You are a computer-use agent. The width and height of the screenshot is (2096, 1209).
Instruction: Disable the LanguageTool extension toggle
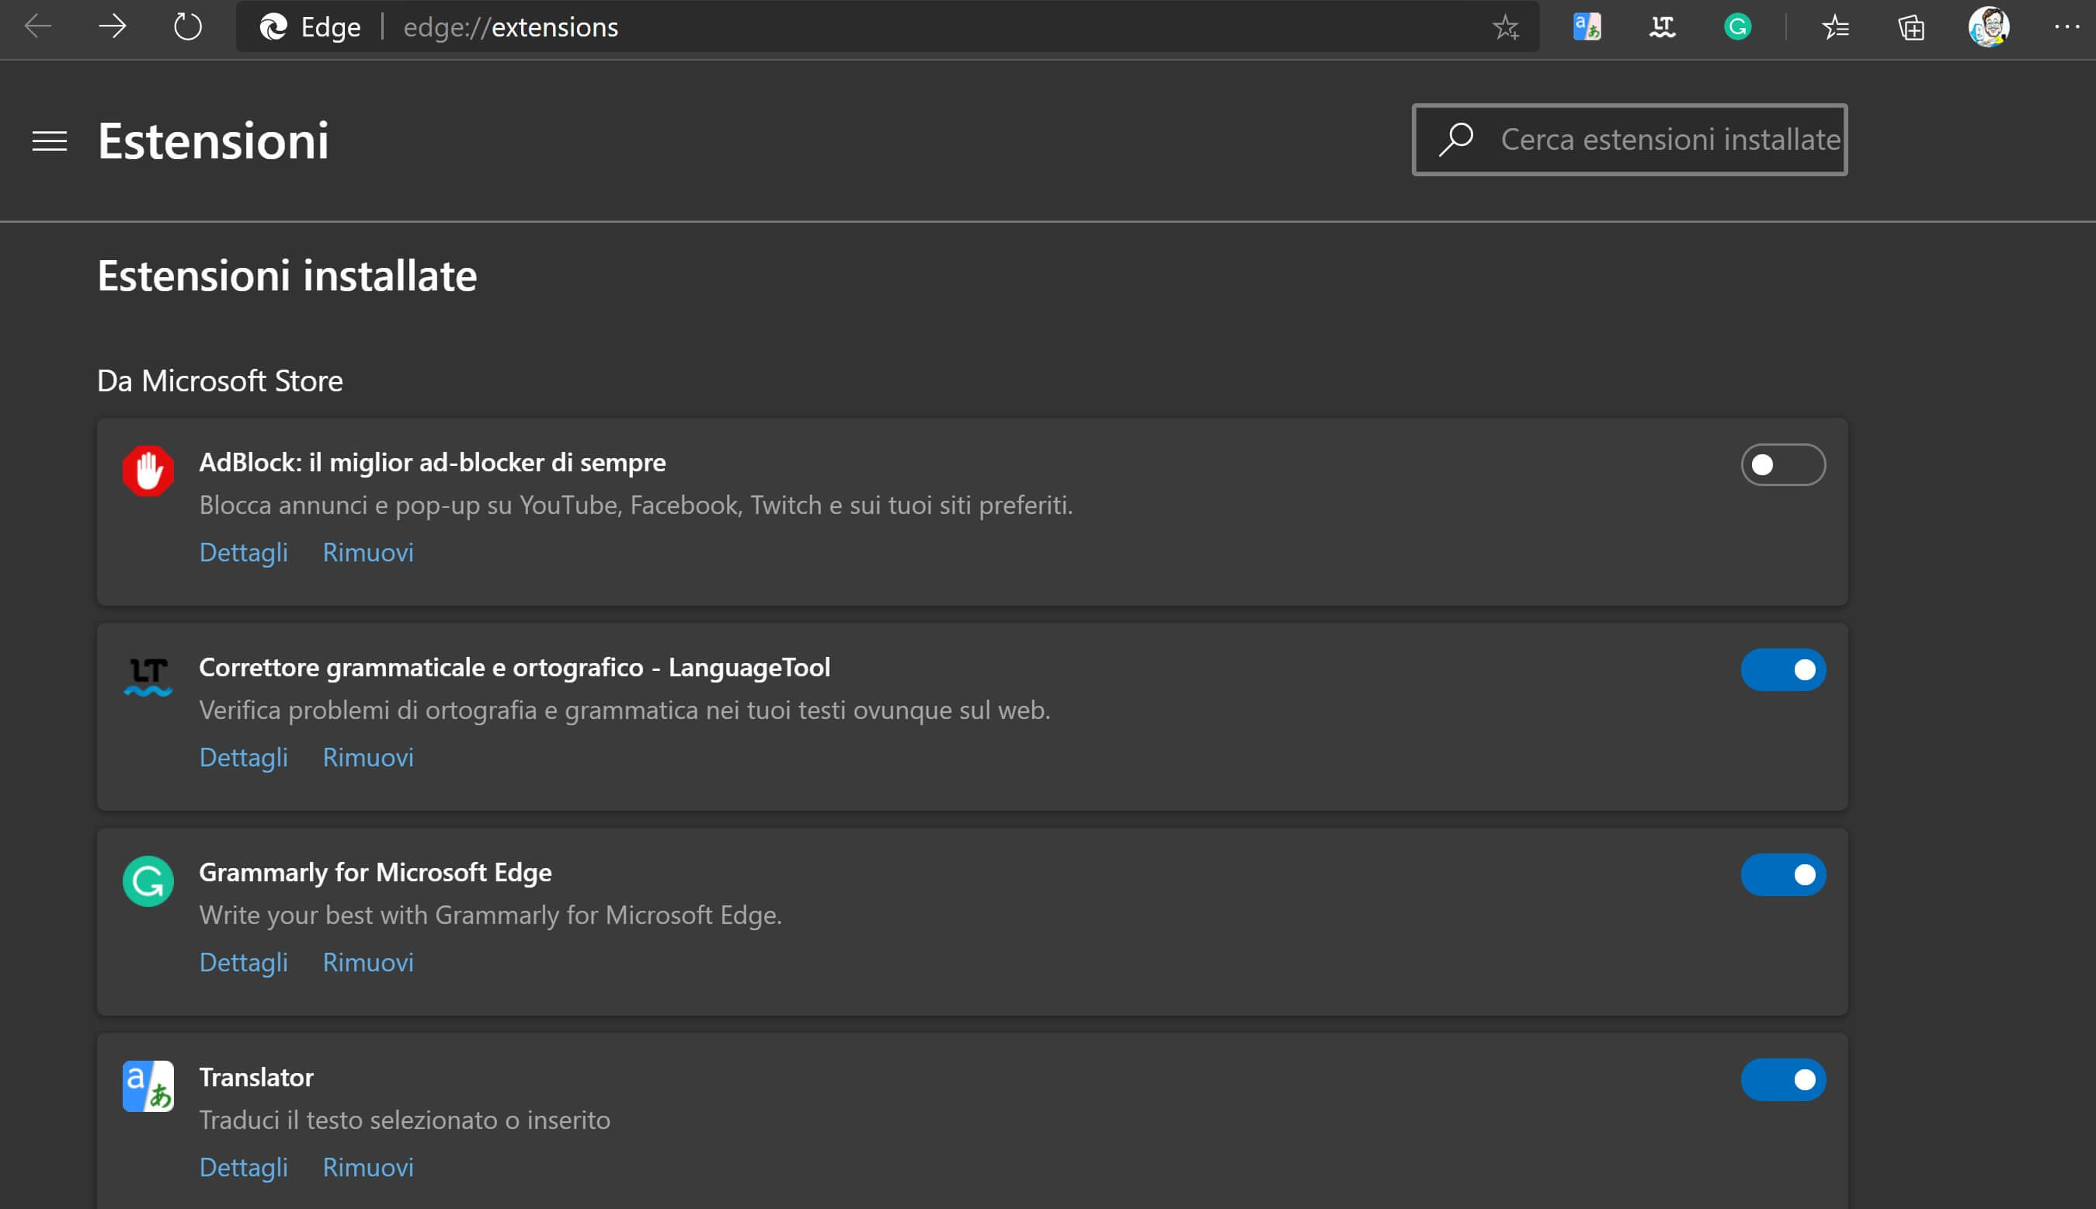click(1782, 669)
